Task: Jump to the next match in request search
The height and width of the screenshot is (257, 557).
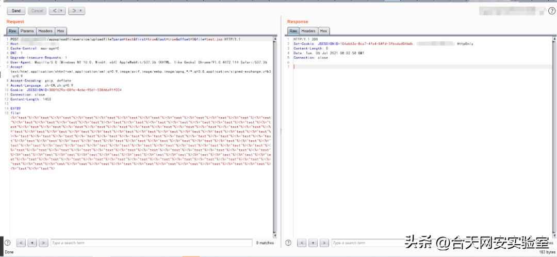Action: pyautogui.click(x=43, y=243)
